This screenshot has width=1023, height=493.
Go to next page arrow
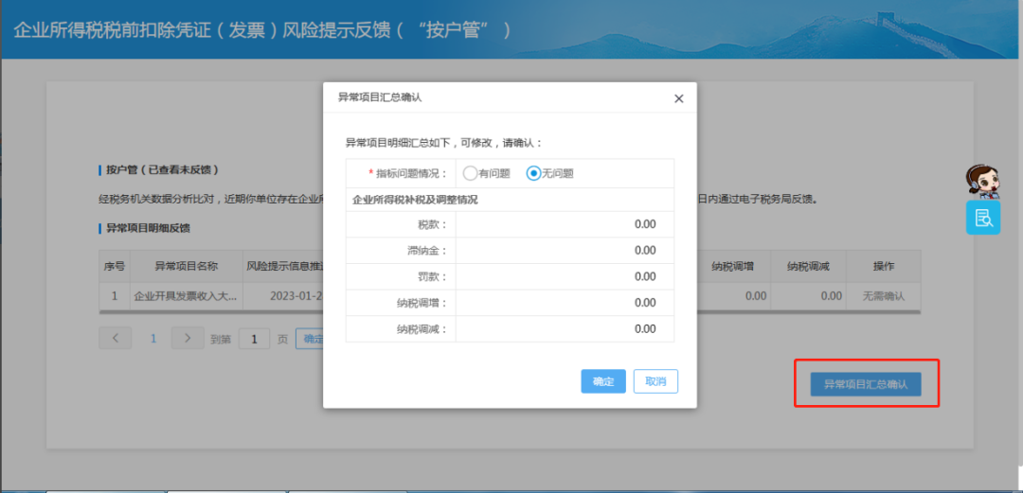188,338
